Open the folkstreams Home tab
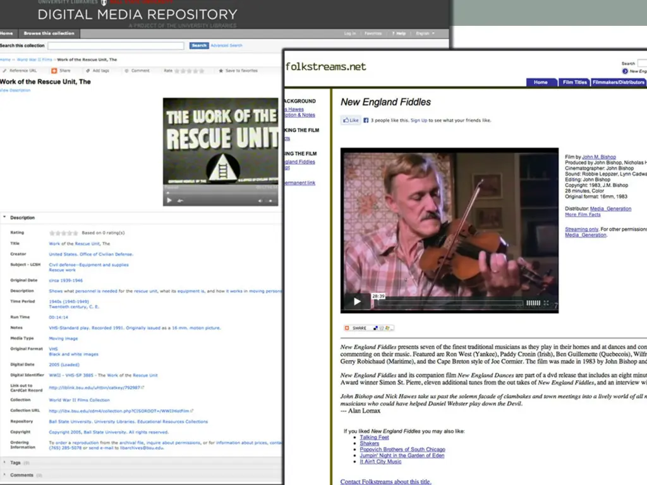Image resolution: width=647 pixels, height=485 pixels. coord(541,83)
